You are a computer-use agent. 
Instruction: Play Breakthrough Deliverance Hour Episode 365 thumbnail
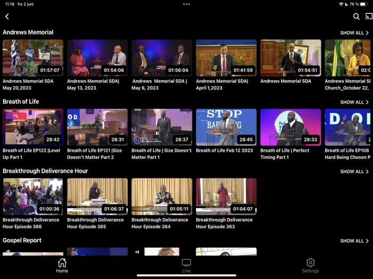point(98,197)
